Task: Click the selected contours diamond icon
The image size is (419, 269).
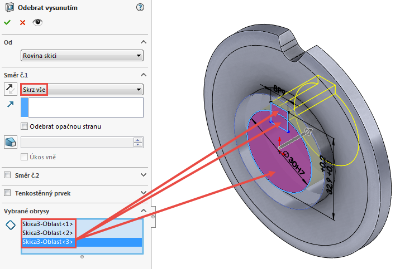Action: 11,225
